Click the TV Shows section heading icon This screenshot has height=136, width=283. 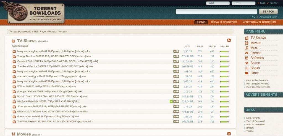13,41
